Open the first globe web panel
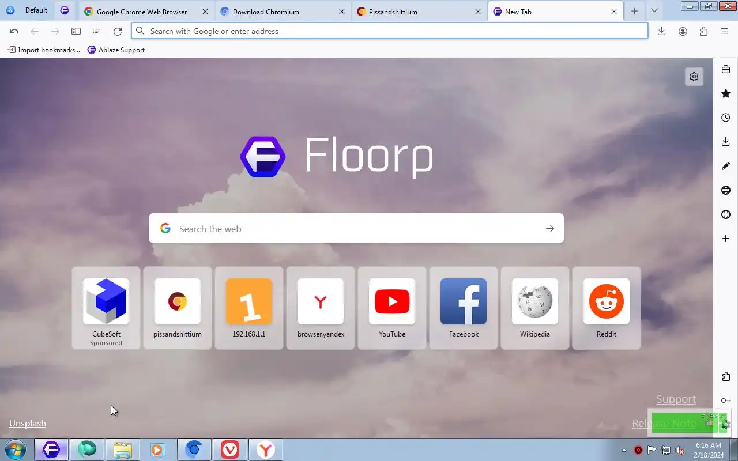 (726, 190)
